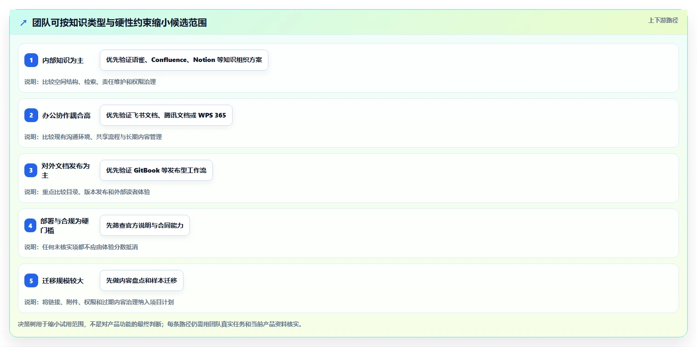Select the 先筛查官方说明与合同能力 box

tap(145, 225)
